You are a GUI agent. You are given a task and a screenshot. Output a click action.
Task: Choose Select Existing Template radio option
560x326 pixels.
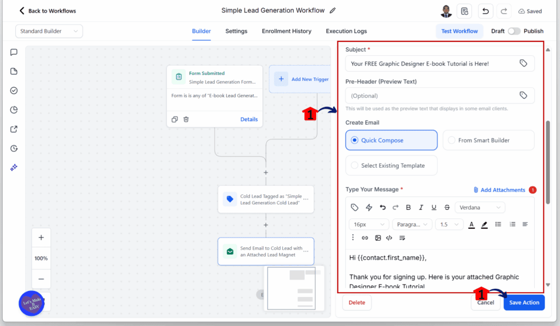tap(355, 165)
